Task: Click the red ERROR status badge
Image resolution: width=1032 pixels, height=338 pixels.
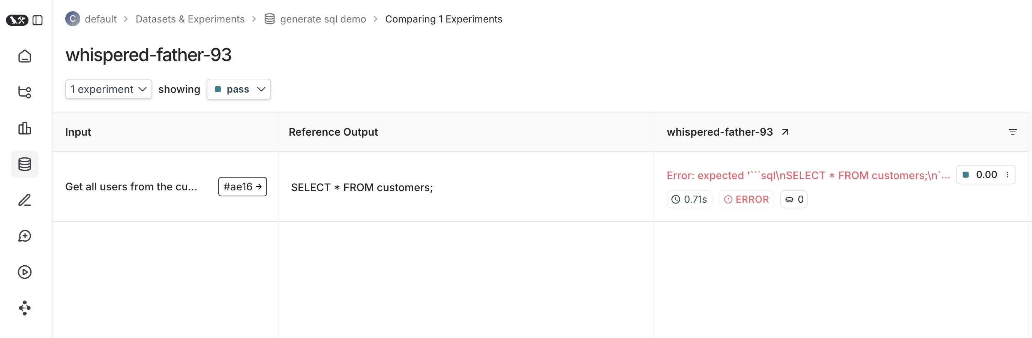Action: [746, 199]
